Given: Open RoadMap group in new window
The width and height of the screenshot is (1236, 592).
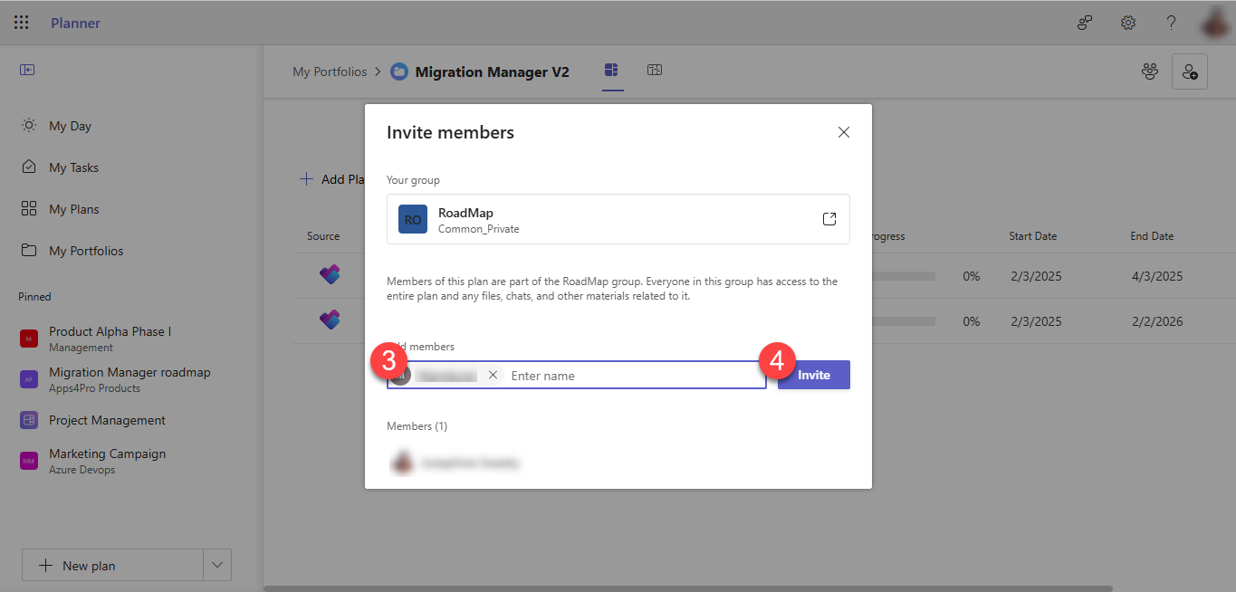Looking at the screenshot, I should pyautogui.click(x=829, y=219).
